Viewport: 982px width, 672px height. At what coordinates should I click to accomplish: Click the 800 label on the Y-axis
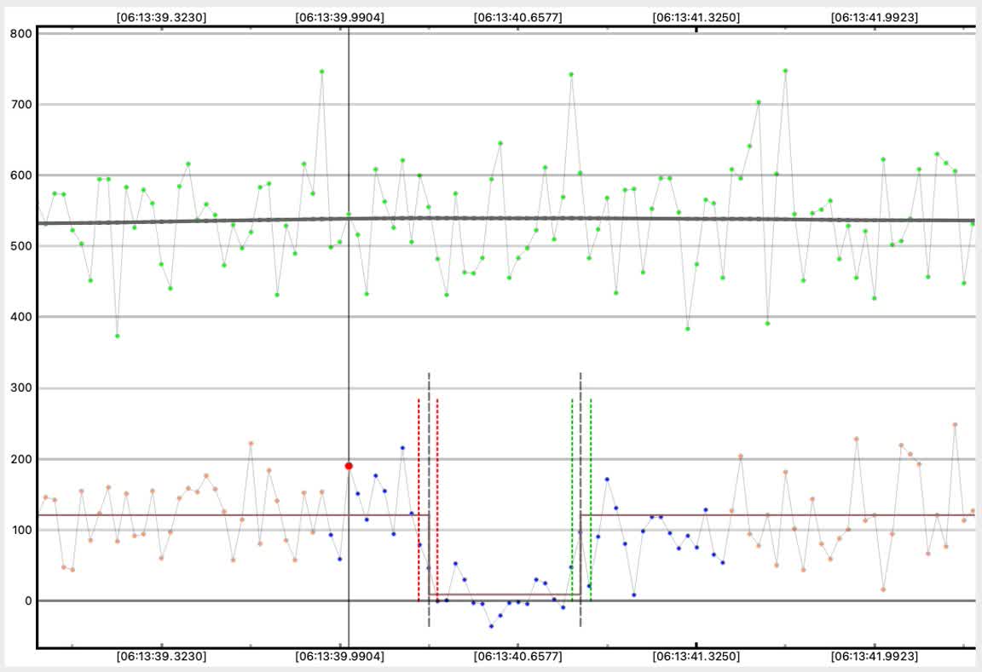(21, 34)
